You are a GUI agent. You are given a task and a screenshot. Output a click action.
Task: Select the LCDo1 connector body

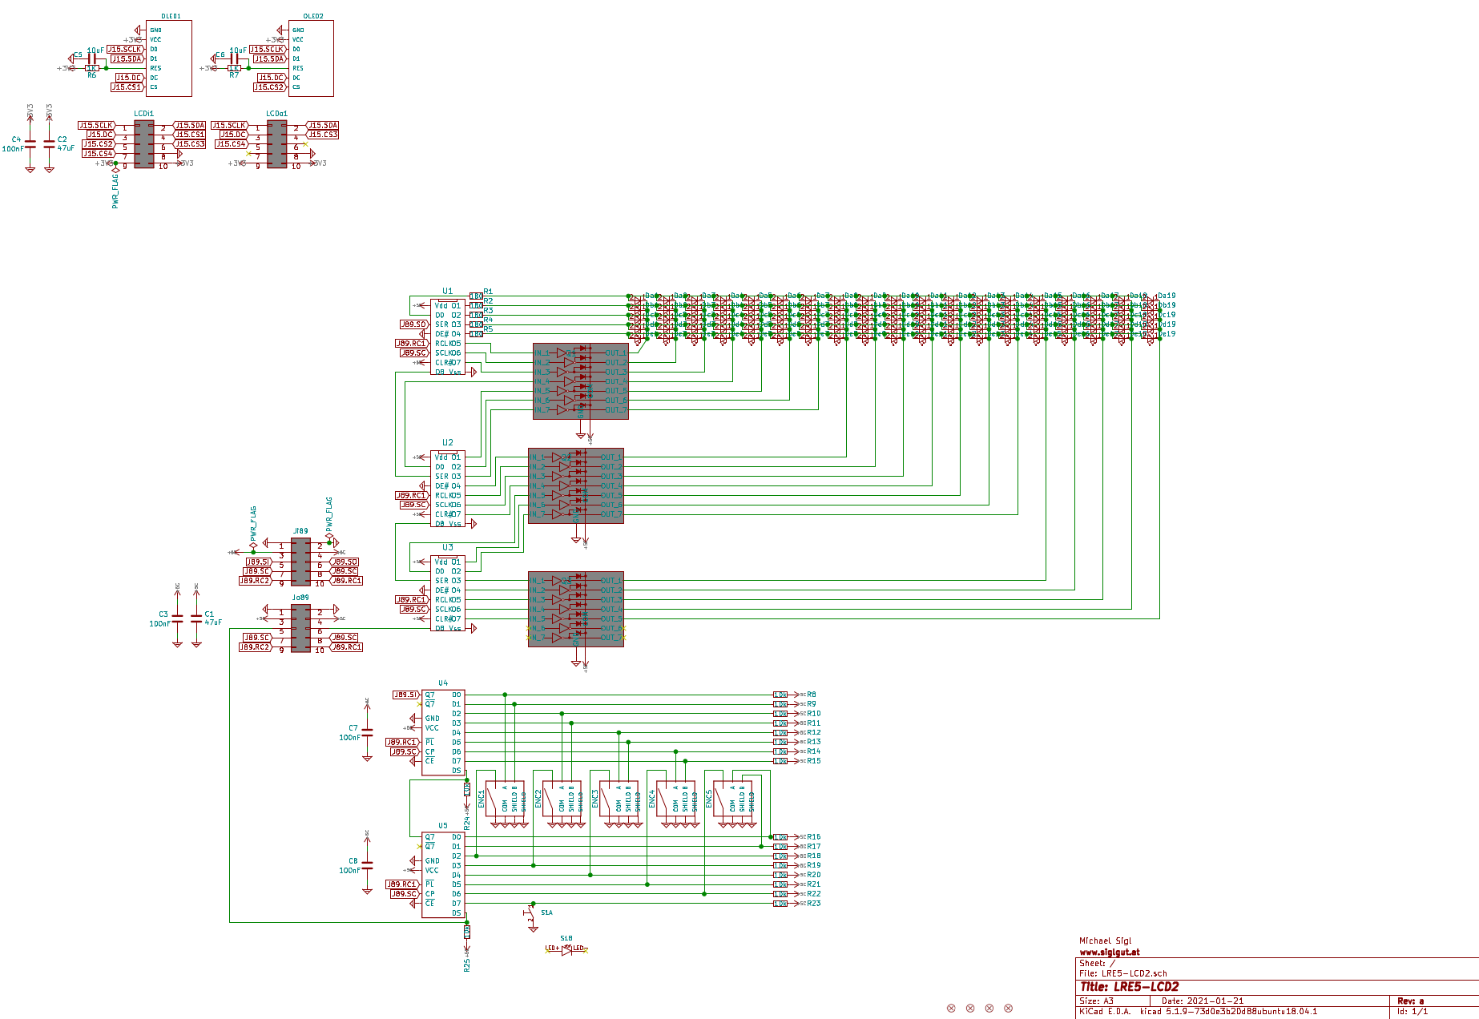point(276,145)
